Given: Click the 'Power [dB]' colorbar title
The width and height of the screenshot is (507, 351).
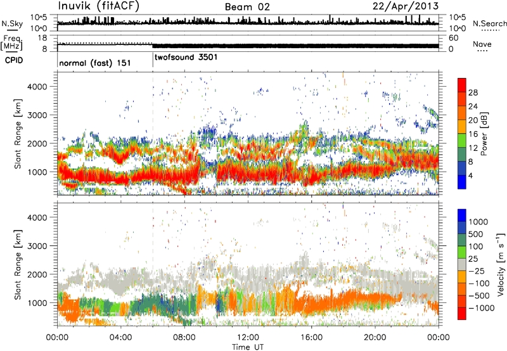Looking at the screenshot, I should pyautogui.click(x=484, y=134).
